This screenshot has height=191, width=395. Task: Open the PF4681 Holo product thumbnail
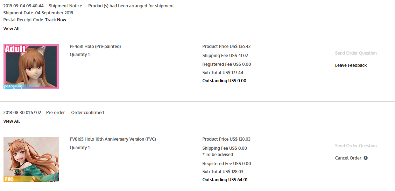31,66
